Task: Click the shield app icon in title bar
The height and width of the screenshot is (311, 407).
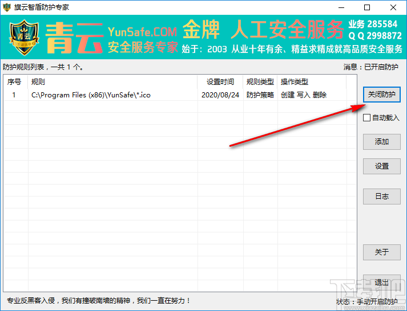Action: click(x=7, y=7)
